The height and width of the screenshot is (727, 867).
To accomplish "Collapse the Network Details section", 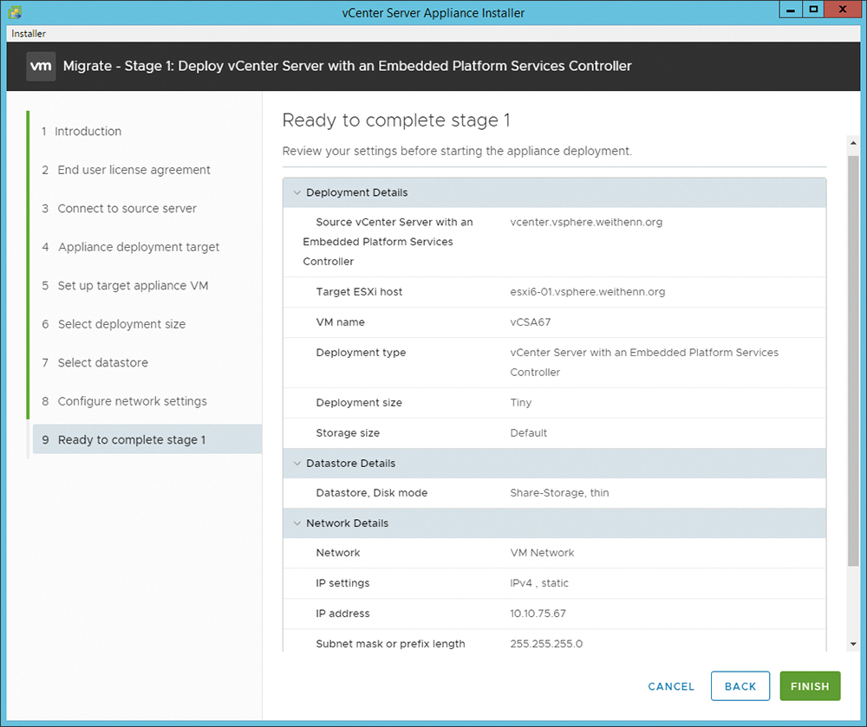I will 297,523.
